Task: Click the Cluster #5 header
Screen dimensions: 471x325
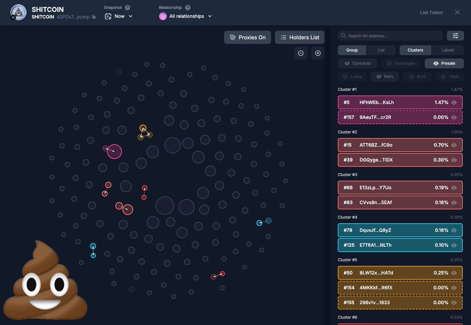Action: click(x=347, y=260)
